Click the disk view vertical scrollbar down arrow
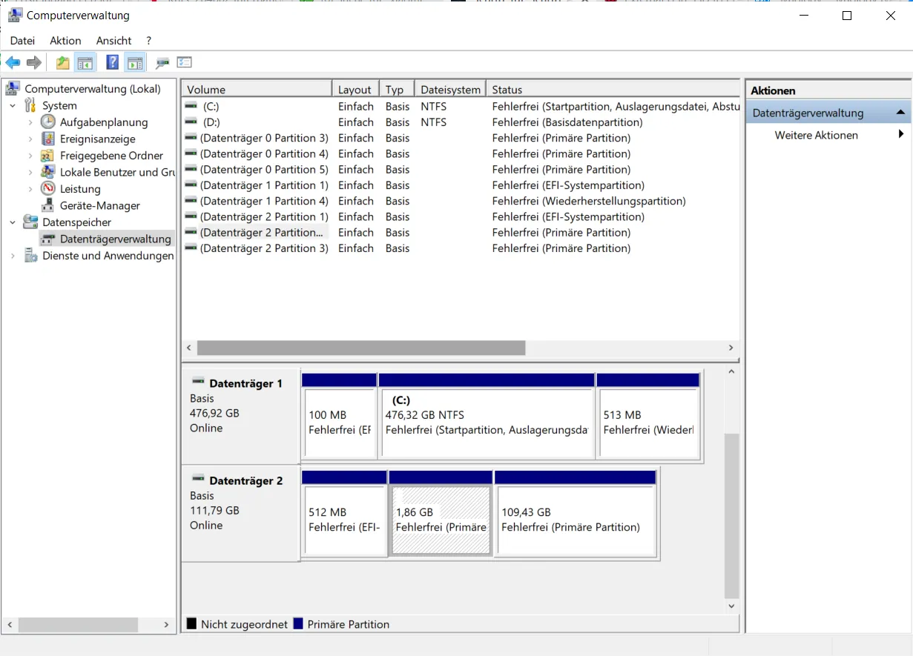The height and width of the screenshot is (656, 913). [732, 606]
